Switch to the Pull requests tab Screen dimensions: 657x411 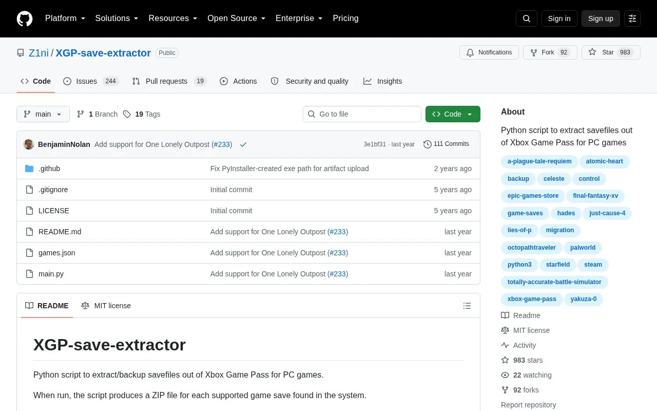[x=169, y=81]
